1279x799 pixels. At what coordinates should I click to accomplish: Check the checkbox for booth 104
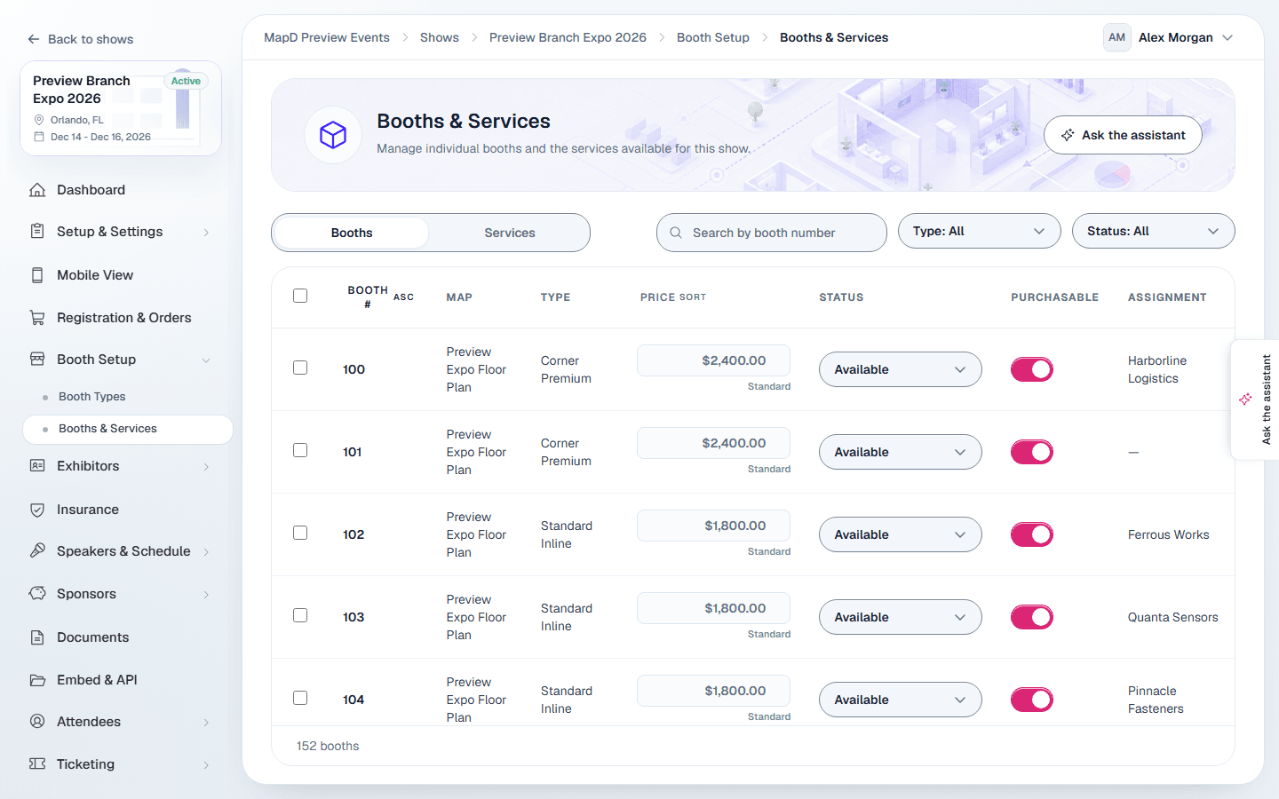[x=300, y=698]
